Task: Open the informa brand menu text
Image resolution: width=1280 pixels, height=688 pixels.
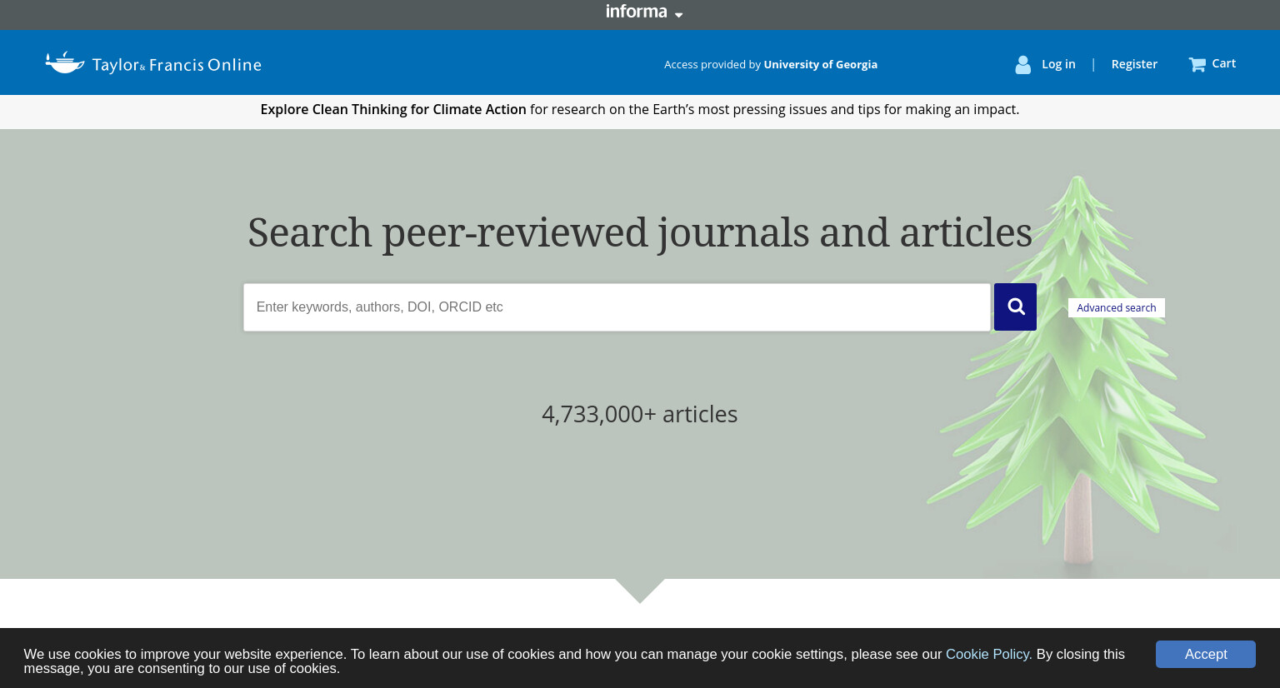Action: pyautogui.click(x=637, y=12)
